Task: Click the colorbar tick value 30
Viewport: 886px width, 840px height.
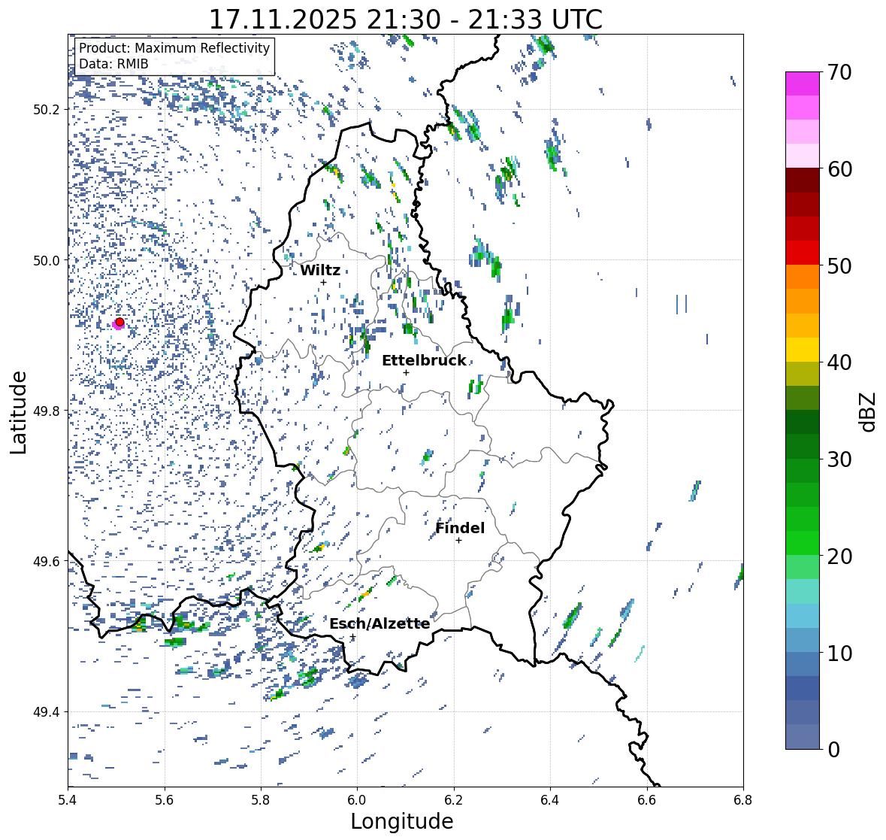Action: (x=839, y=459)
